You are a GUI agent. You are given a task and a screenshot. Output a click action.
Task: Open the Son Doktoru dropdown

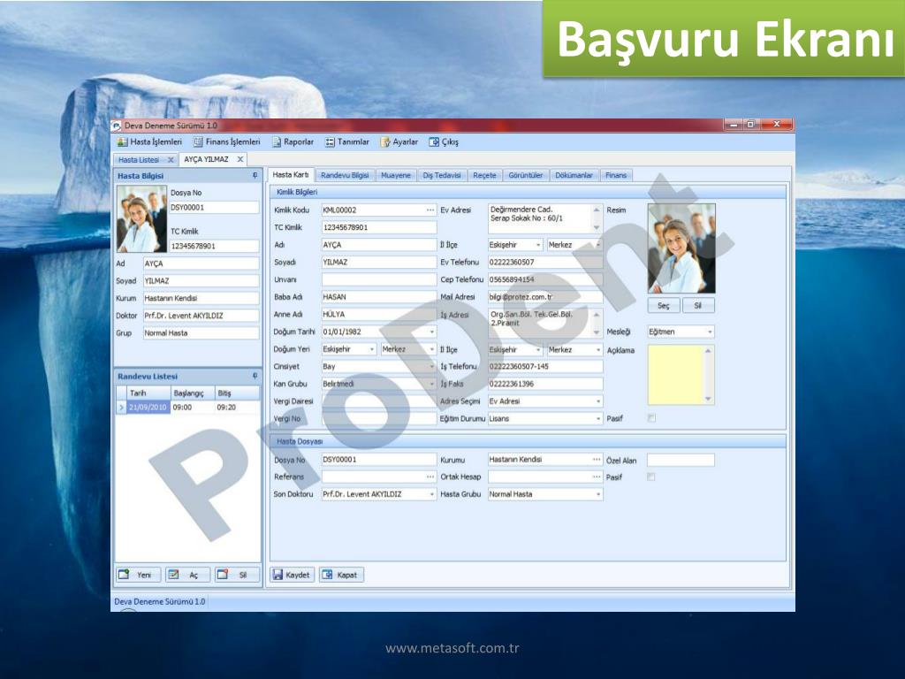(431, 494)
